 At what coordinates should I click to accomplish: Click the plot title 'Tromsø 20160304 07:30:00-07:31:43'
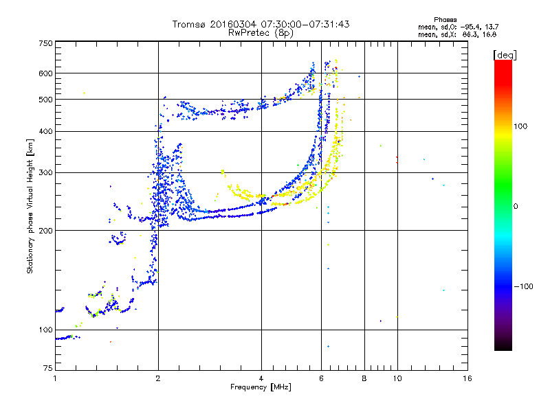pyautogui.click(x=261, y=24)
